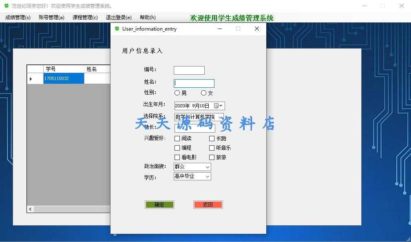Minimize the main application window
Viewport: 411px width, 242px height.
[x=365, y=6]
